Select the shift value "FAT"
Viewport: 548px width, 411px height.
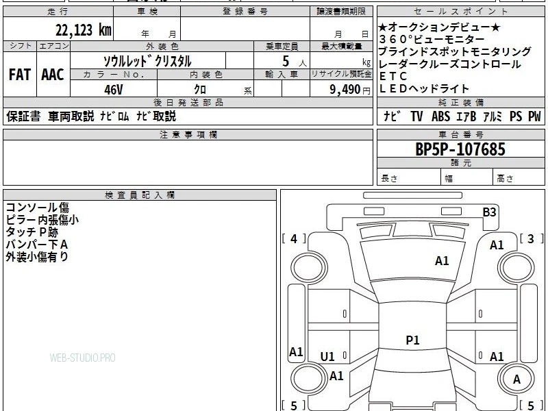click(20, 75)
